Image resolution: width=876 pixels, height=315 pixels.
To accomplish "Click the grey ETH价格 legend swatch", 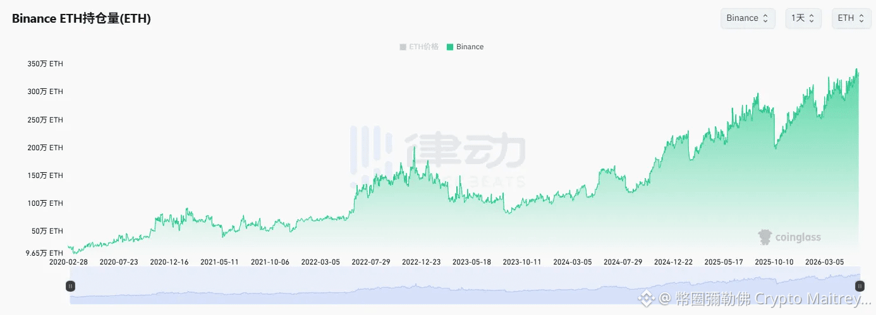I will 403,47.
